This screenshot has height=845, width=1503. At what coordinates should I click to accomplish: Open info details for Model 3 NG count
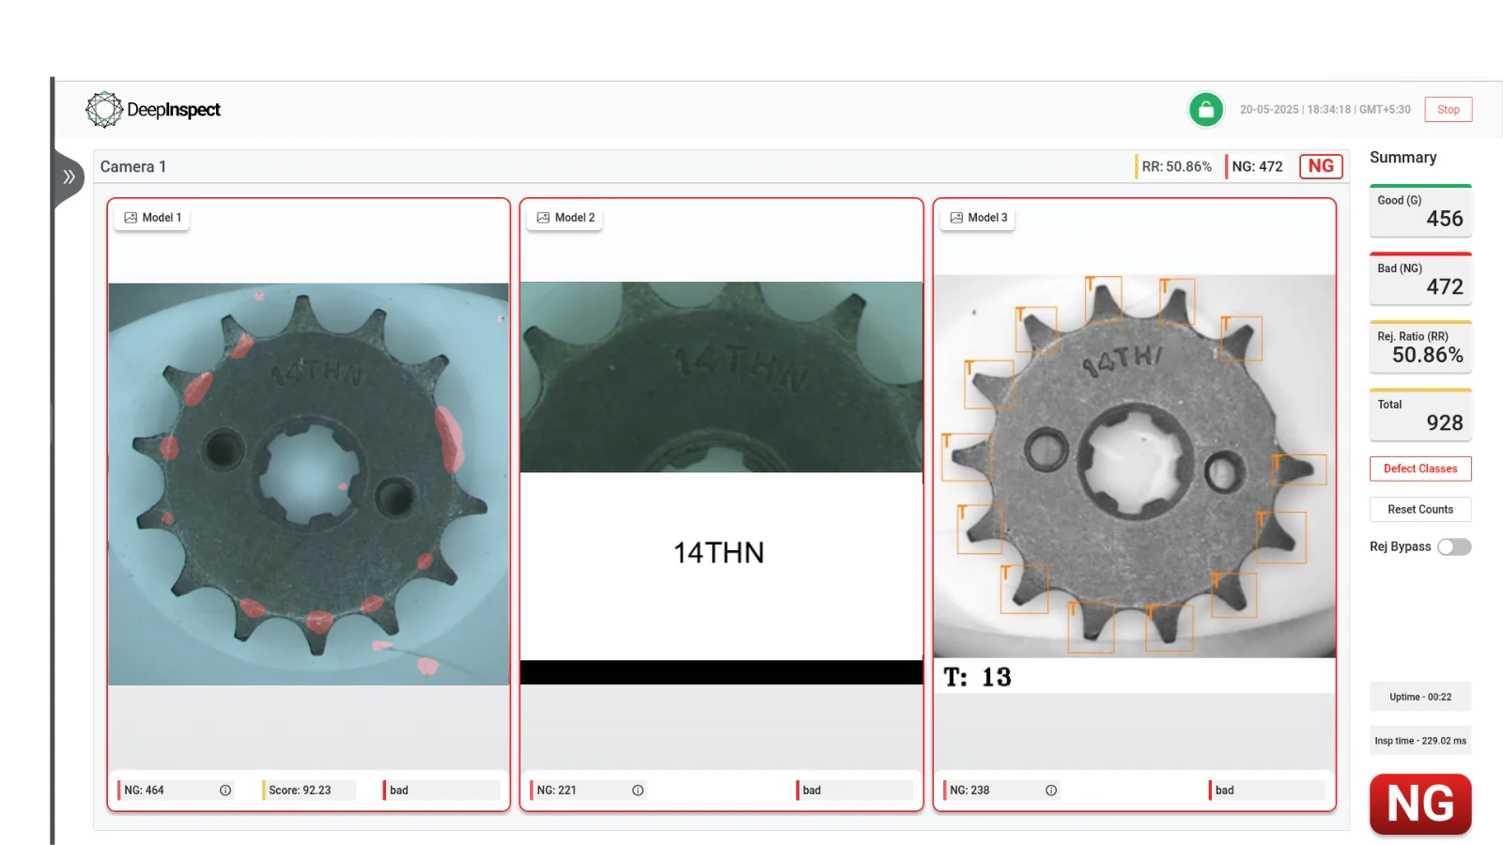(1049, 790)
